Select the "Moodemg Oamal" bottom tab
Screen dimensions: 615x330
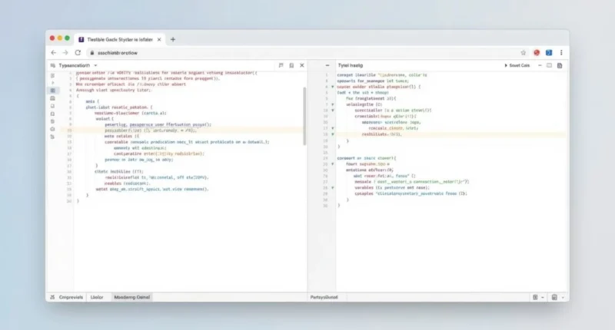pos(131,297)
